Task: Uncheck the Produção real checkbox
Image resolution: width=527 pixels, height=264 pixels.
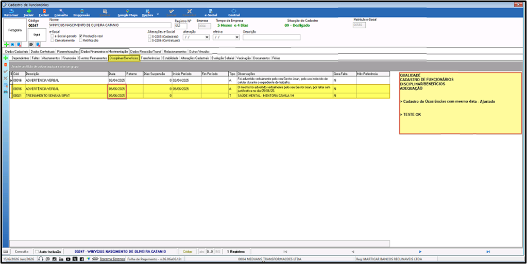Action: (80, 35)
